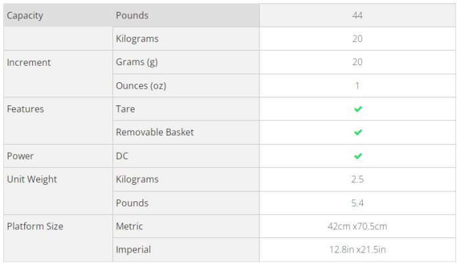Select the Platform Size label
This screenshot has height=267, width=460.
tap(35, 226)
